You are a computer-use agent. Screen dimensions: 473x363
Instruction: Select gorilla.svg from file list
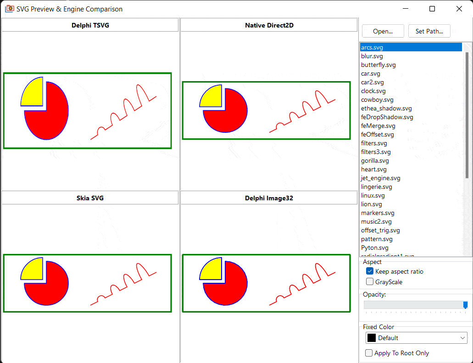point(375,160)
